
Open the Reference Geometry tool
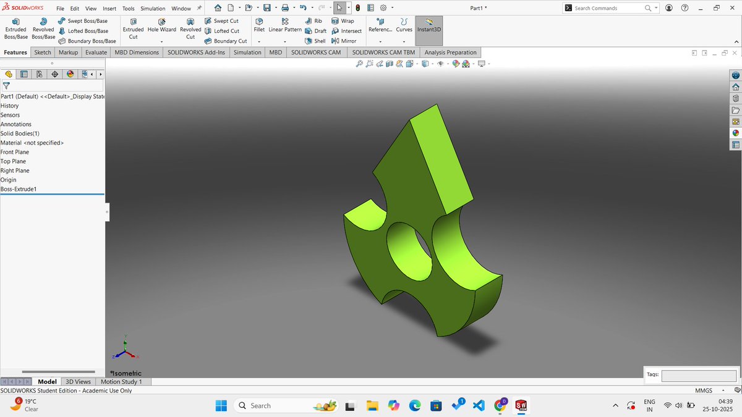click(x=380, y=25)
